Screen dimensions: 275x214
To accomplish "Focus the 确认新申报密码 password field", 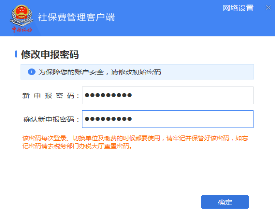I will [167, 119].
